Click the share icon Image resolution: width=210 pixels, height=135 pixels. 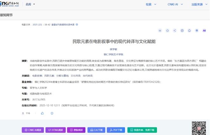pos(175,31)
